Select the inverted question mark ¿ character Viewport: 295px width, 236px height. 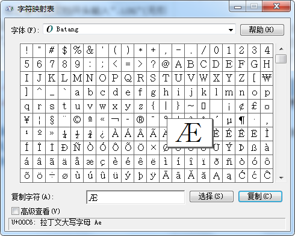(102, 134)
